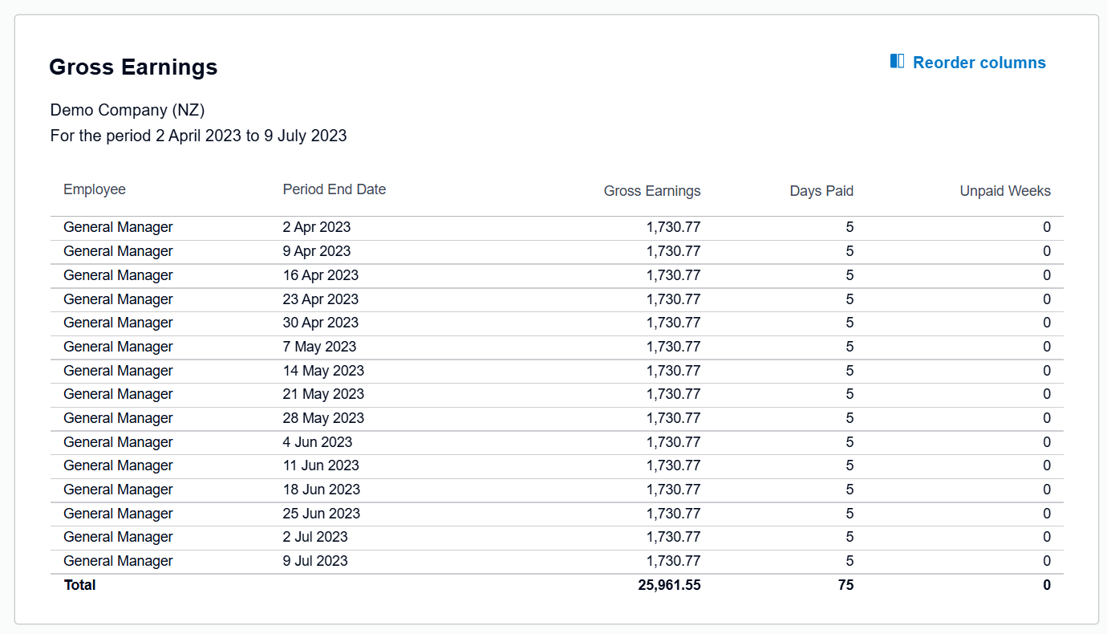
Task: Select the Employee column header
Action: [x=95, y=189]
